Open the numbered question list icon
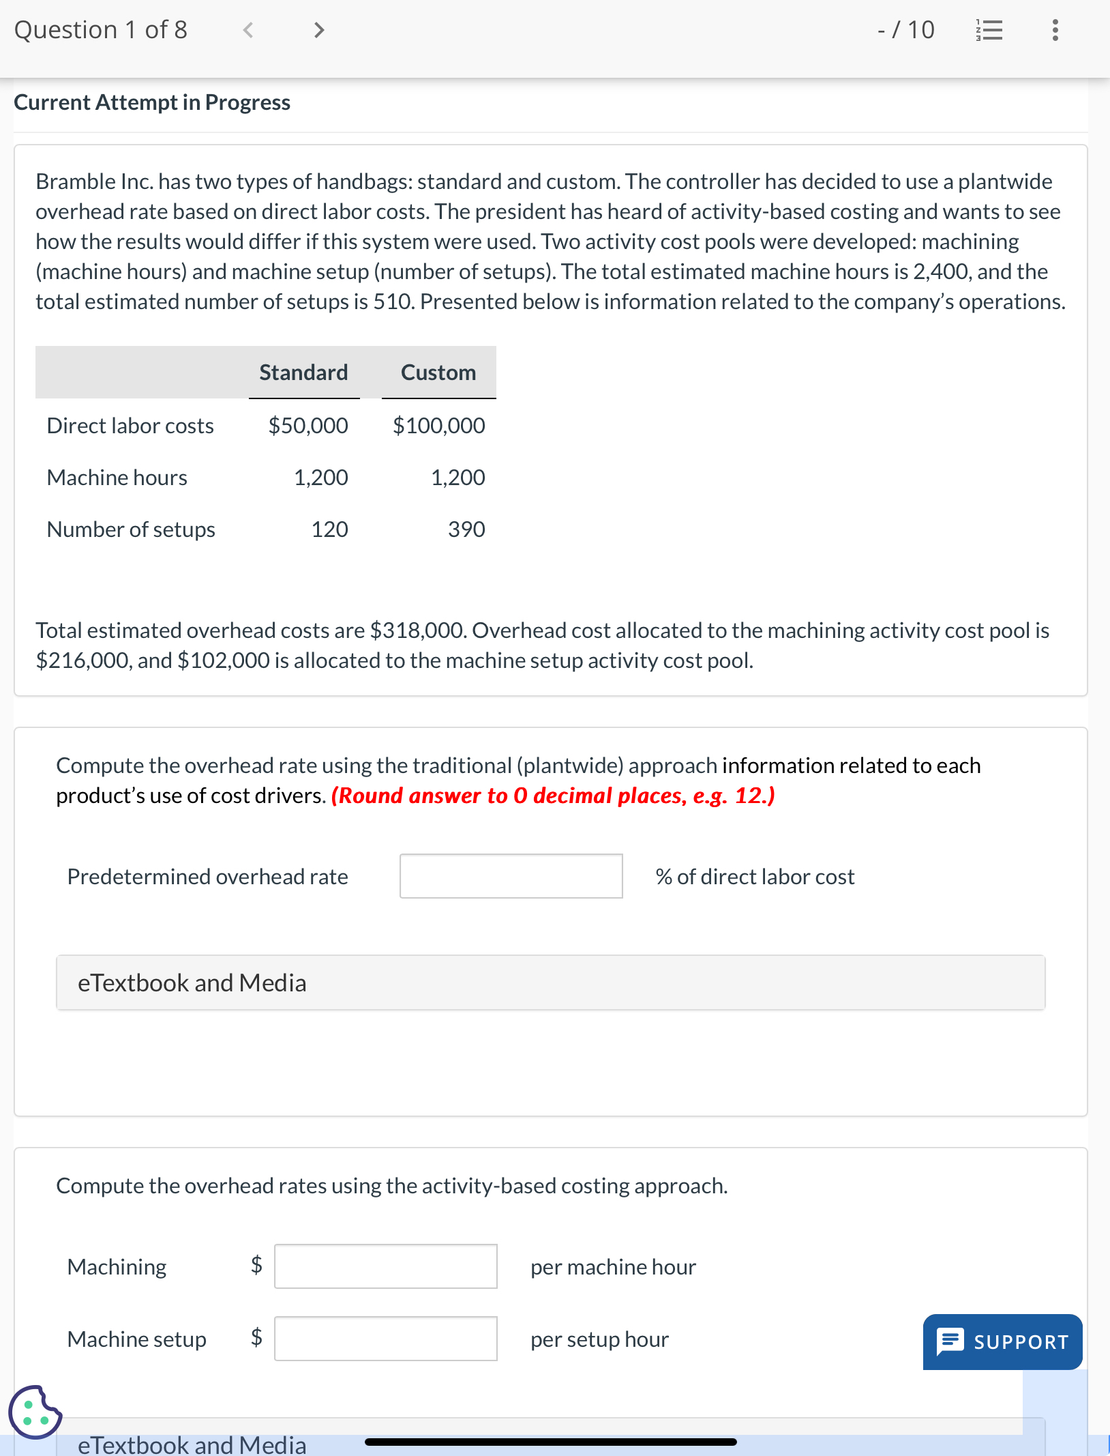Image resolution: width=1110 pixels, height=1456 pixels. coord(989,29)
